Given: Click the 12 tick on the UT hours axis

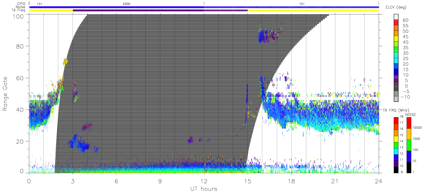Looking at the screenshot, I should (204, 181).
